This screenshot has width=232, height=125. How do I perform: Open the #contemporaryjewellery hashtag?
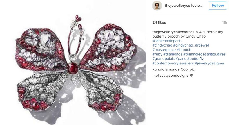coord(173,63)
